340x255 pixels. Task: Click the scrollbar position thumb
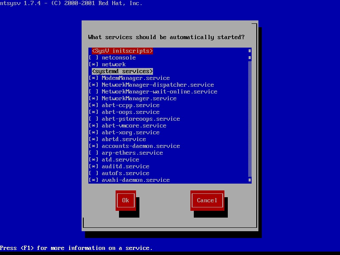(250, 58)
